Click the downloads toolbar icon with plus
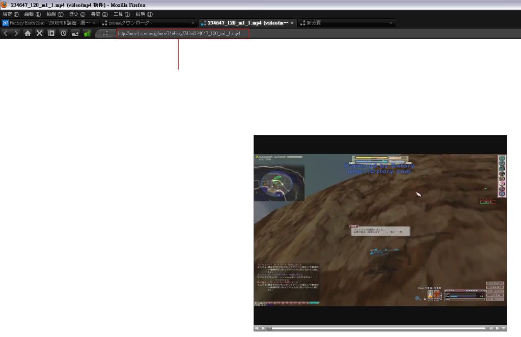Image resolution: width=521 pixels, height=337 pixels. [75, 33]
